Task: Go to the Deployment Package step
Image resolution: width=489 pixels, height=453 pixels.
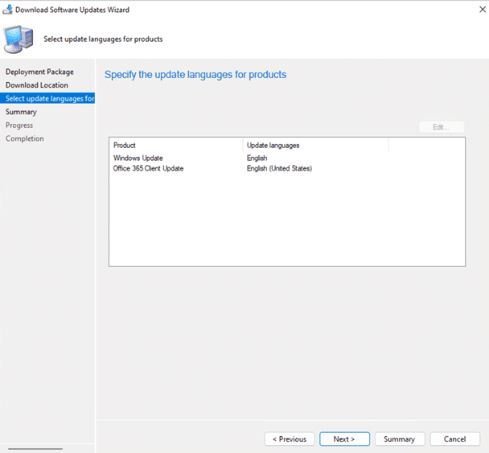Action: tap(39, 72)
